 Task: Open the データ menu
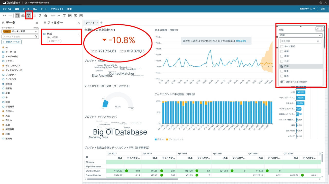(x=26, y=9)
